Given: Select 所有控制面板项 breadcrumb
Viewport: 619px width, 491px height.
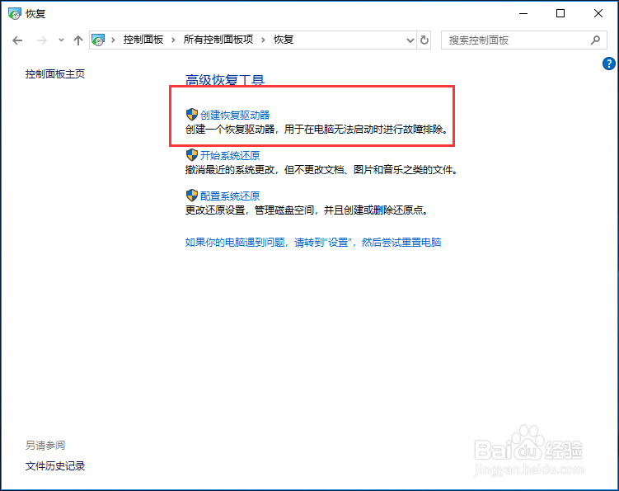Looking at the screenshot, I should pos(218,40).
